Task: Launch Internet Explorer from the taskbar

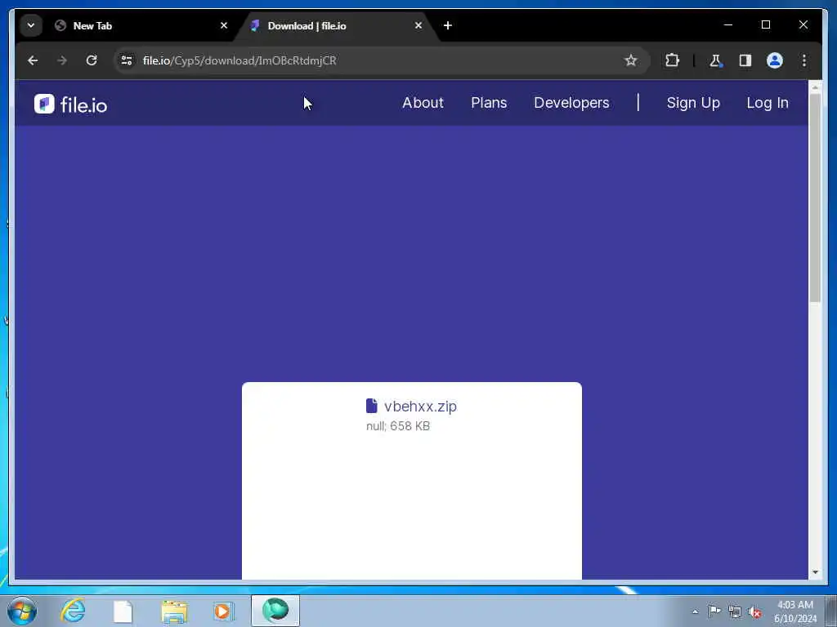Action: click(73, 611)
